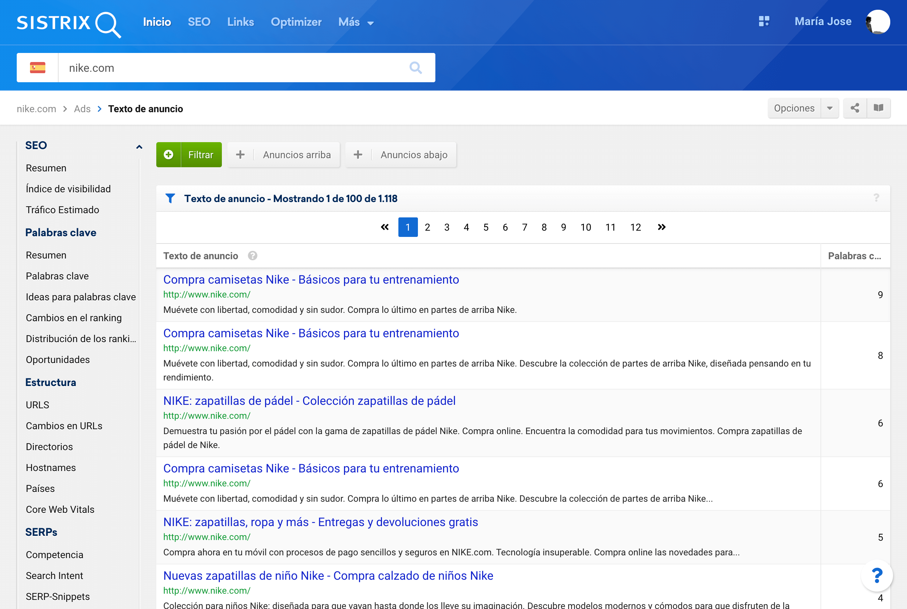Click the share icon button
Screen dimensions: 907x609
(x=855, y=108)
